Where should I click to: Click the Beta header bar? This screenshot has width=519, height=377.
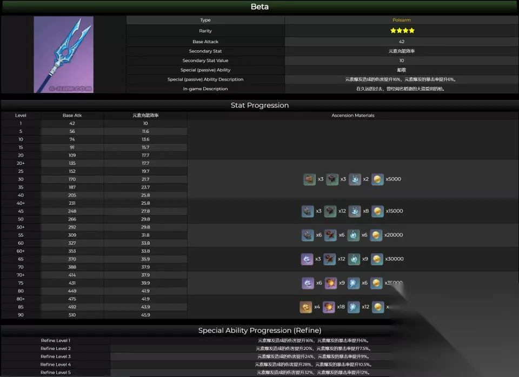click(259, 6)
